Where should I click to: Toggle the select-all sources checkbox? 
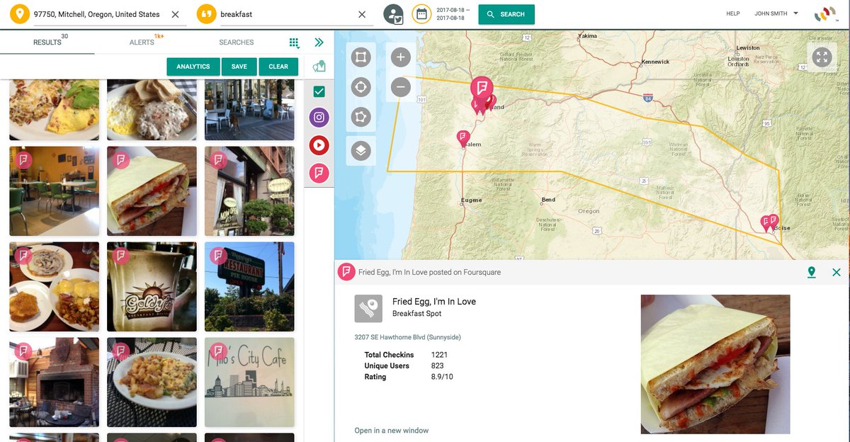318,91
